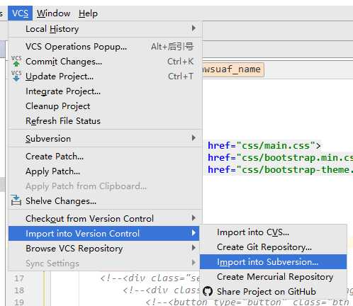Click the Update Project VCS blue arrow icon
Screen dimensions: 353x306
point(16,76)
